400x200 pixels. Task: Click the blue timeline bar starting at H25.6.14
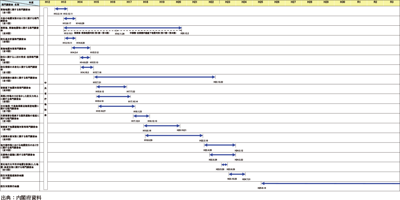pos(331,183)
